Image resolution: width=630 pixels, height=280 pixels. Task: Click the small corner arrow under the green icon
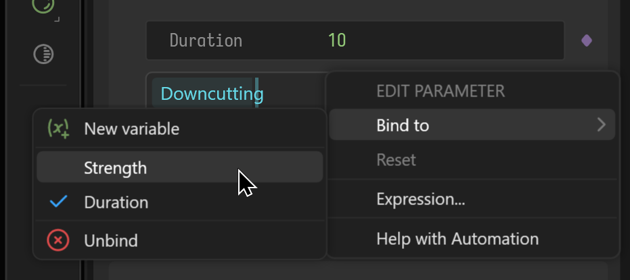pos(57,19)
